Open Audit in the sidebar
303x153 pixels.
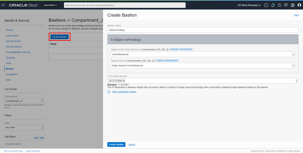coord(8,80)
